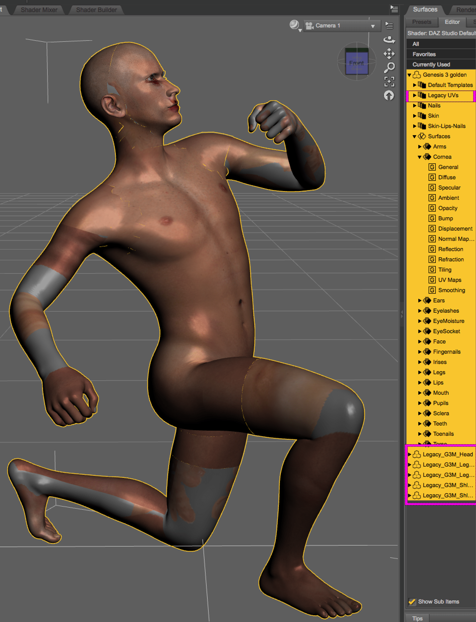Click the front-facing view cube
Image resolution: width=476 pixels, height=622 pixels.
(x=357, y=63)
